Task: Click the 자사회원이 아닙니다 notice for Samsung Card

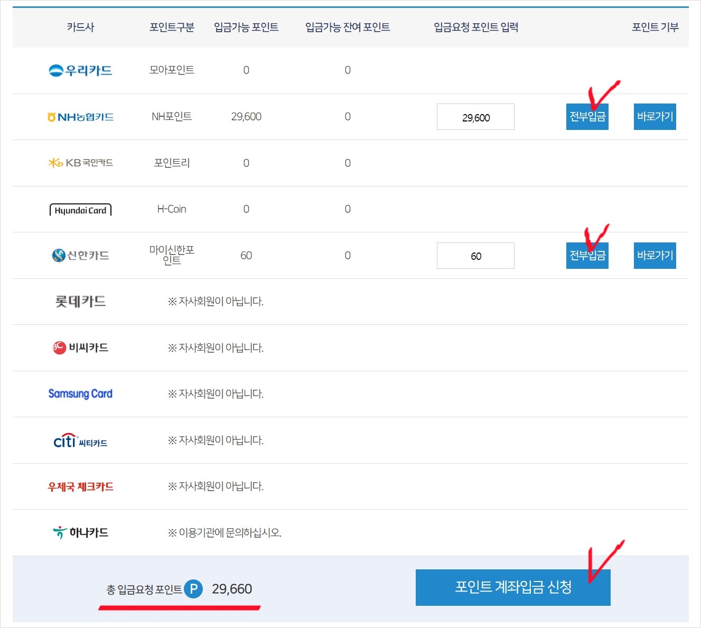Action: tap(216, 394)
